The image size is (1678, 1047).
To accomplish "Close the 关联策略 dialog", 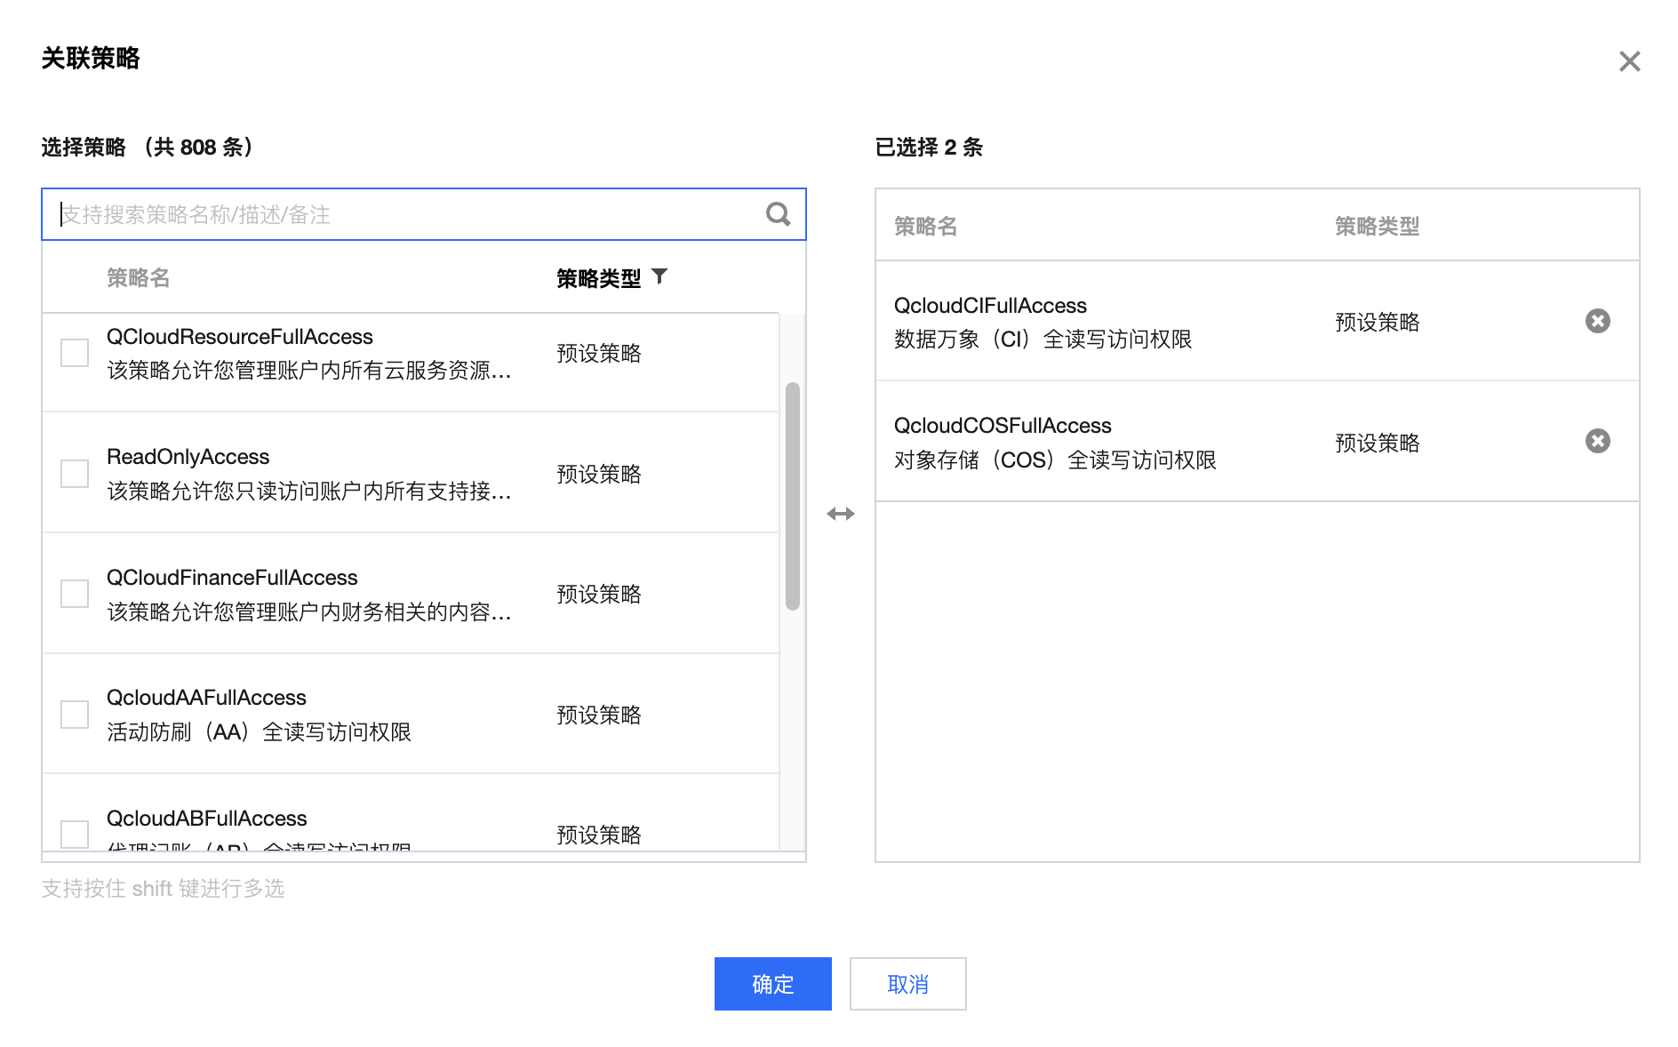I will [x=1629, y=61].
